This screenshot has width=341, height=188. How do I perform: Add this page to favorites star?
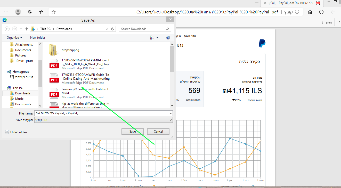(53, 12)
